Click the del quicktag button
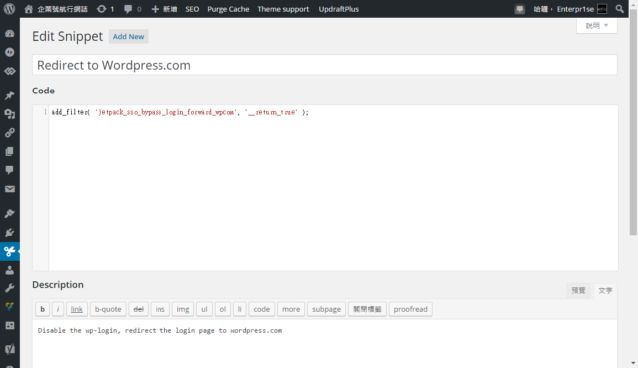The image size is (638, 368). 138,309
